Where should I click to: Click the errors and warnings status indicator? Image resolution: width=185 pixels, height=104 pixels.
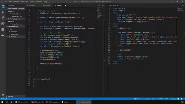[x=4, y=99]
